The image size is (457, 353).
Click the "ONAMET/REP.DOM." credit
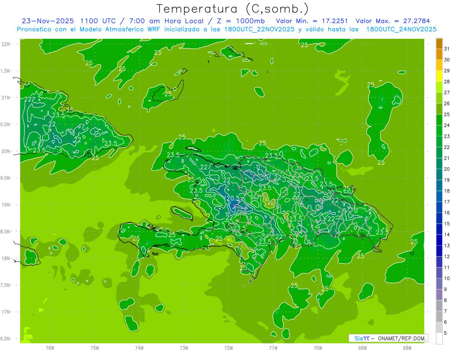coord(401,338)
